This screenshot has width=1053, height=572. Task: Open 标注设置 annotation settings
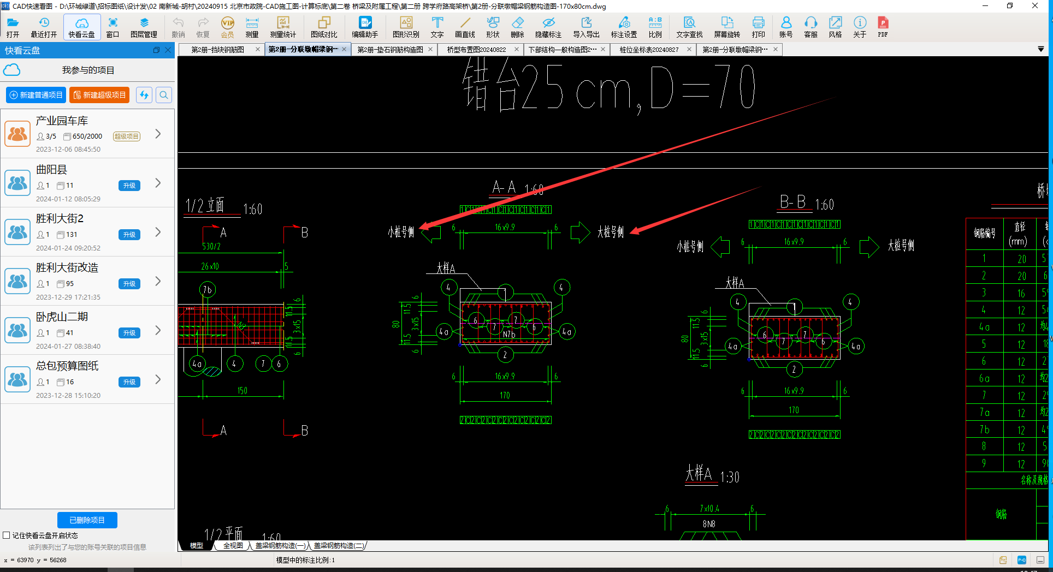[624, 27]
